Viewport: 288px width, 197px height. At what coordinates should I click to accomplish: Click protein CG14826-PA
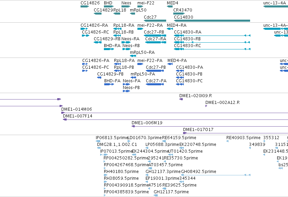pos(85,64)
